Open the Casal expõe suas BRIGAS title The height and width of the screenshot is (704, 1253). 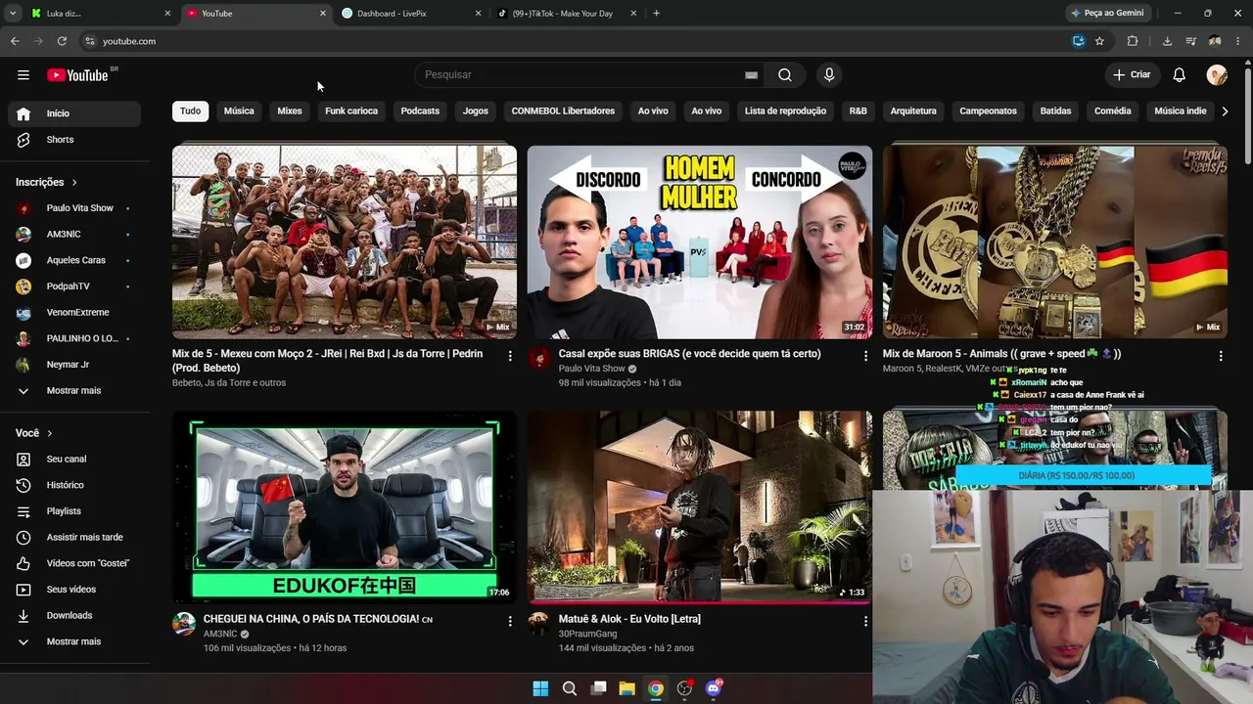[690, 354]
